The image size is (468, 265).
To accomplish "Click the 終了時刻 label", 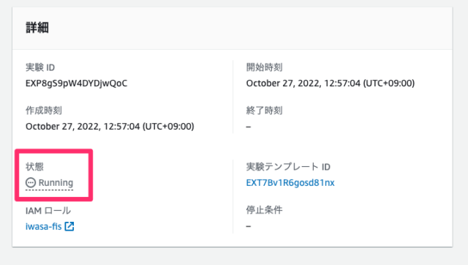I will tap(264, 111).
